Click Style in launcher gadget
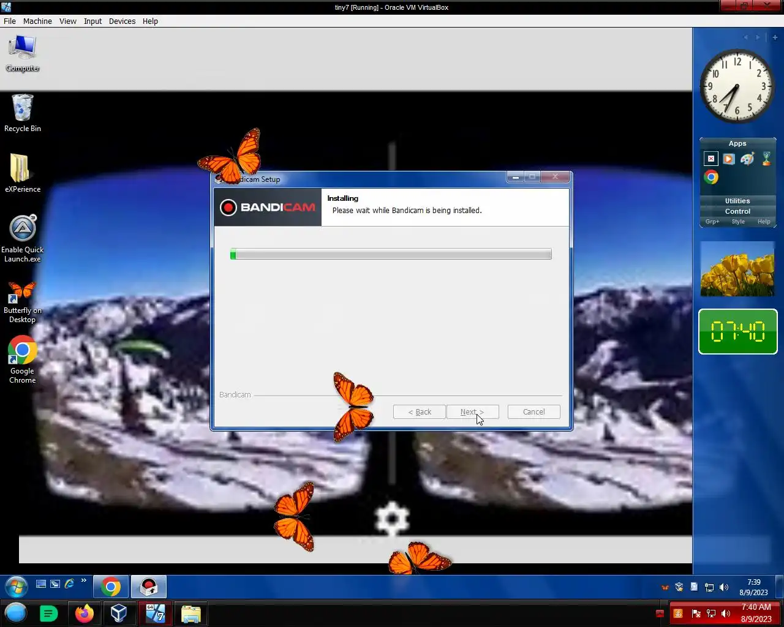Image resolution: width=784 pixels, height=627 pixels. tap(738, 222)
